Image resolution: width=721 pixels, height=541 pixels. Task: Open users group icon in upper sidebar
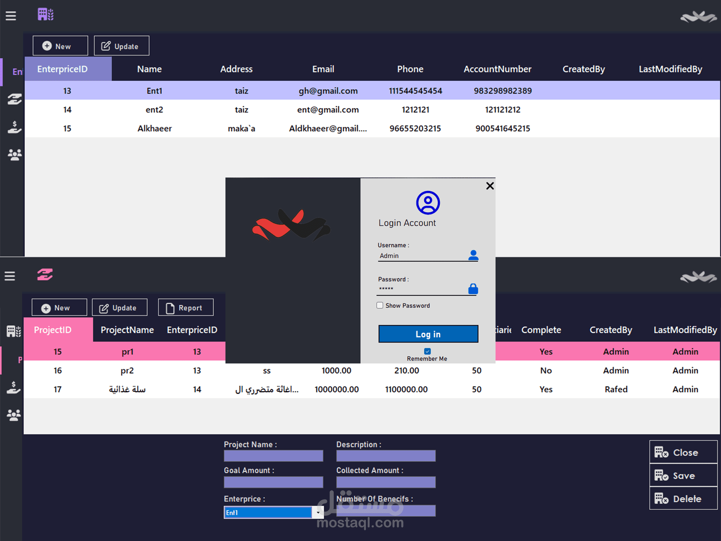[x=14, y=154]
